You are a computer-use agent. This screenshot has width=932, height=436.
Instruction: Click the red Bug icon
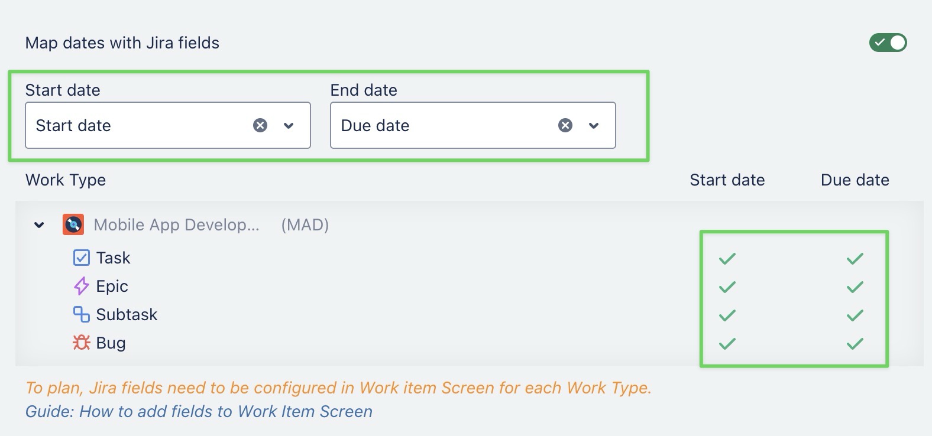click(x=81, y=343)
